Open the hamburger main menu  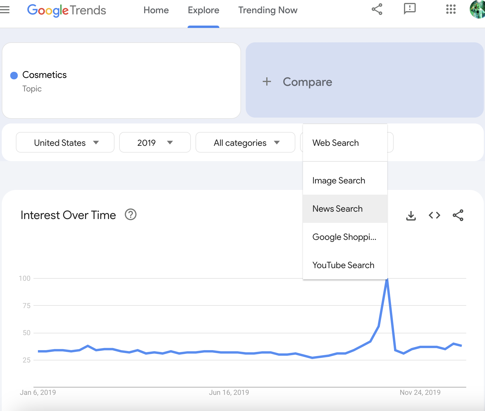[x=5, y=10]
